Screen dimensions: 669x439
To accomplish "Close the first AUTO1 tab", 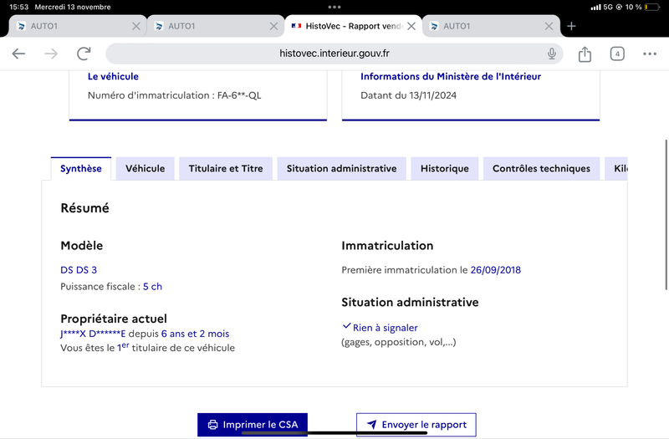I will (136, 26).
